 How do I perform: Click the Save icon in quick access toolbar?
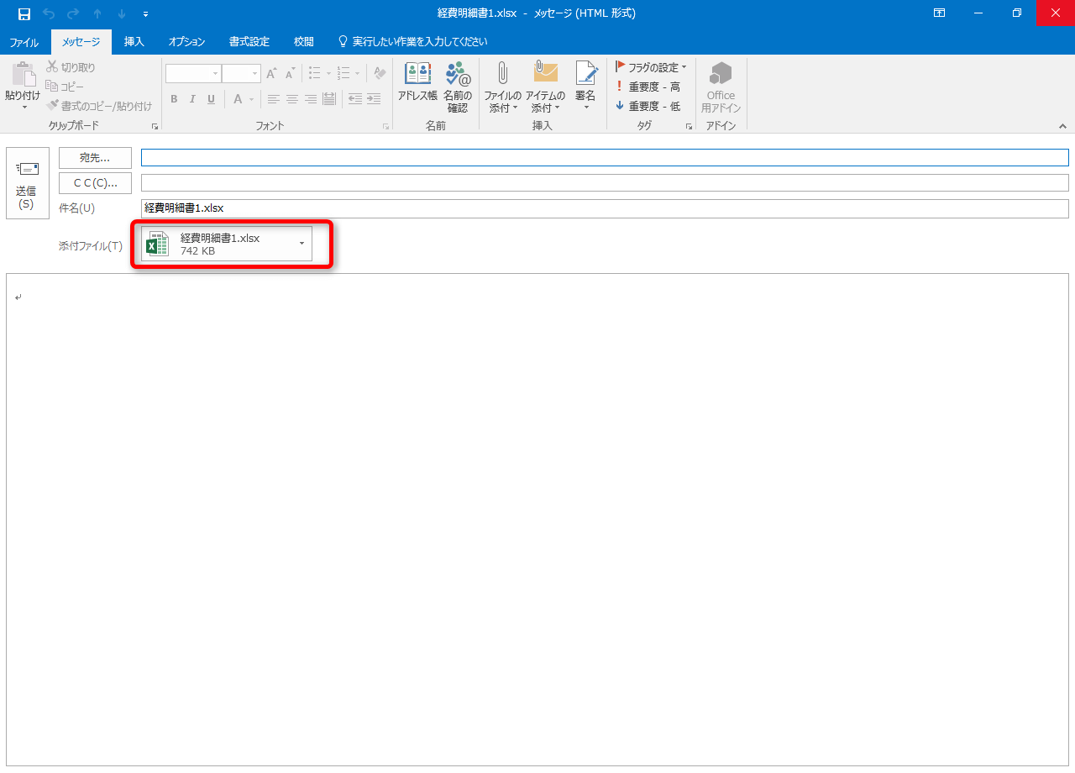(x=24, y=13)
